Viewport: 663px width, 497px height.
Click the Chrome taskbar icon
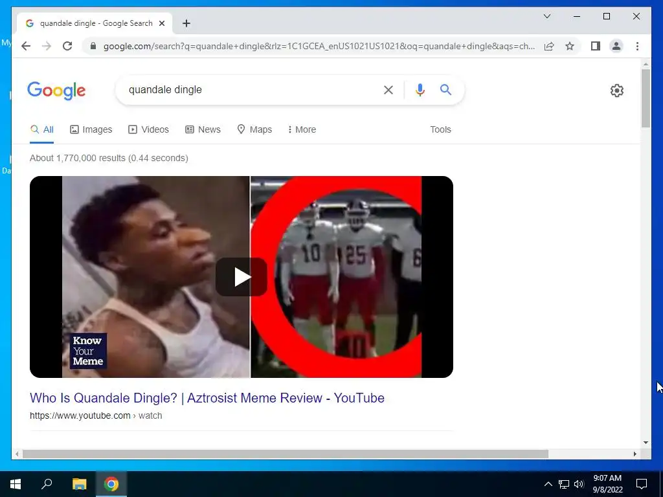click(111, 484)
